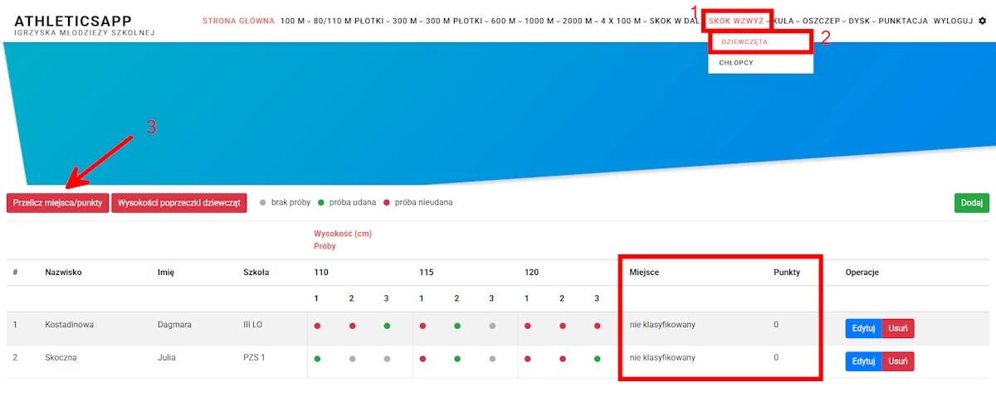Remove Skoczna Julia's entry with Usuń
This screenshot has height=416, width=996.
[897, 361]
